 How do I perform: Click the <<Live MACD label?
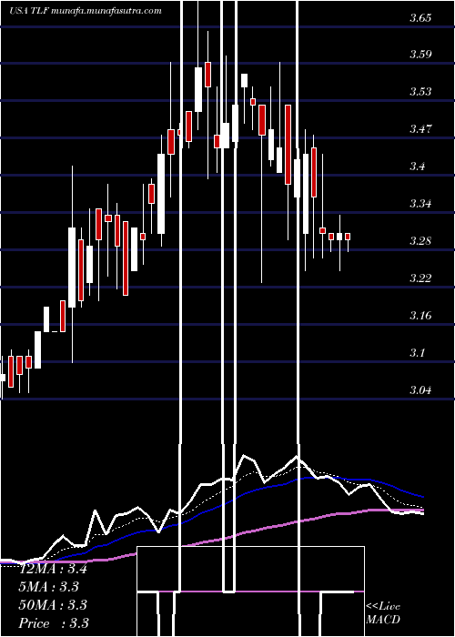(x=383, y=613)
